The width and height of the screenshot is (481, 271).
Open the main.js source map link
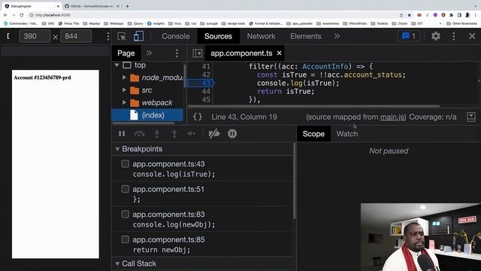(392, 117)
